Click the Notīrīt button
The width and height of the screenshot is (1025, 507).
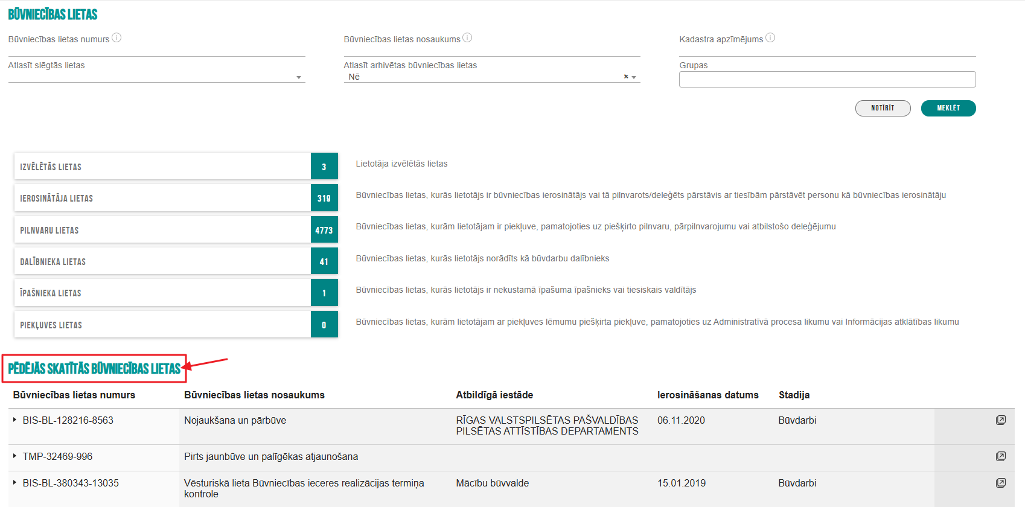883,108
